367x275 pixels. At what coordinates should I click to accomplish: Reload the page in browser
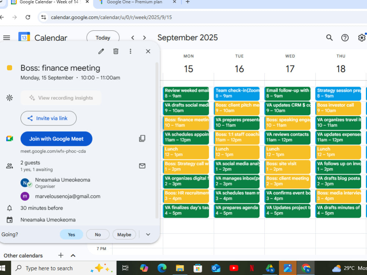[x=28, y=17]
